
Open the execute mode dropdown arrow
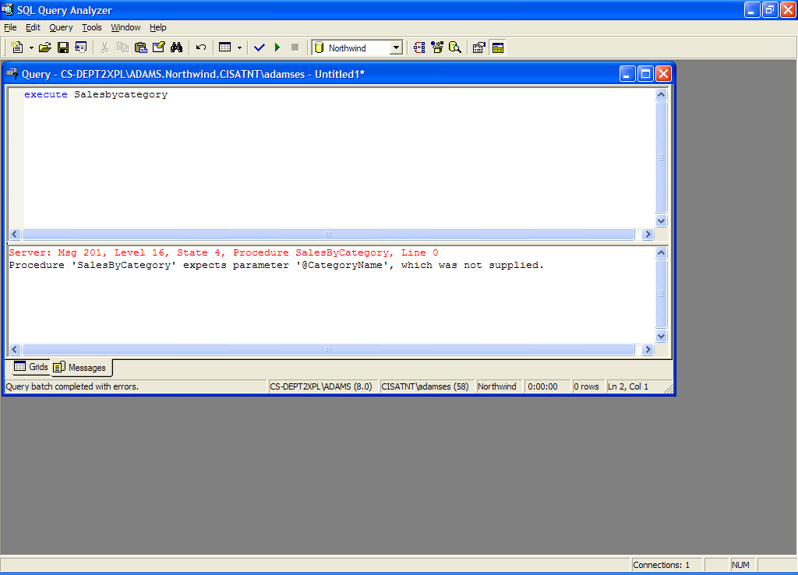click(239, 48)
